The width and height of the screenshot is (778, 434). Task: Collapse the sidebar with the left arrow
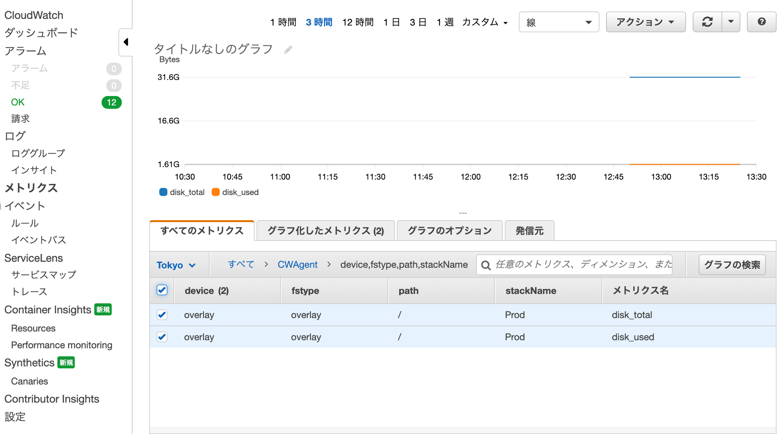click(126, 42)
